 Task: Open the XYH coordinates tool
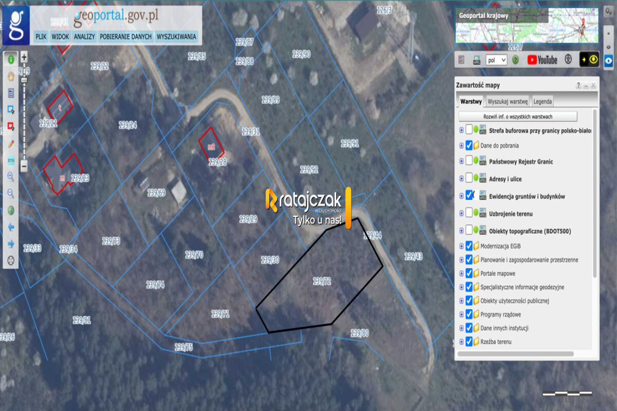11,160
